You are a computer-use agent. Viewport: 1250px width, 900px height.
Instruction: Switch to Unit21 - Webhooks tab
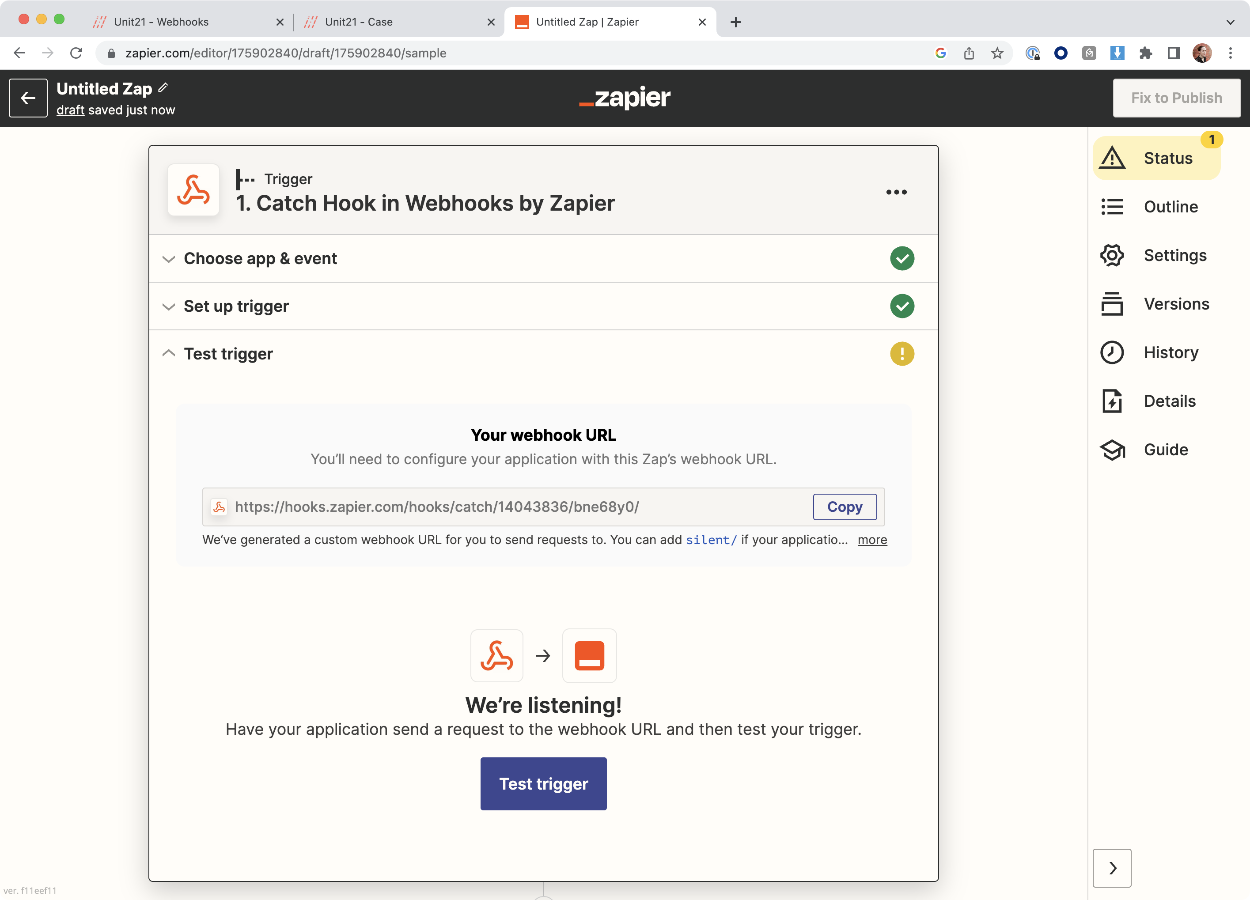161,22
